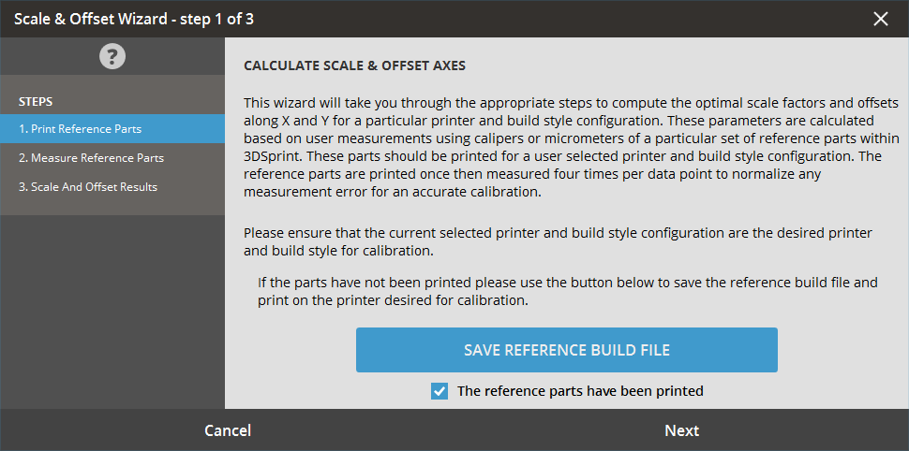The width and height of the screenshot is (909, 451).
Task: Click the STEPS header in the sidebar
Action: coord(36,102)
